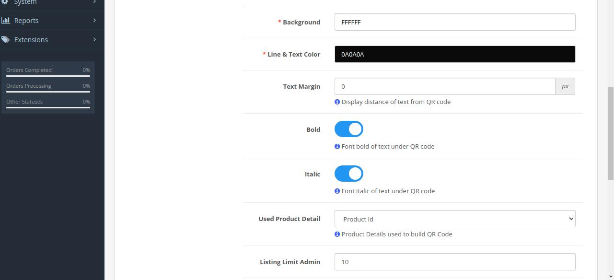Click the System gear icon
Viewport: 614px width, 280px height.
pos(6,2)
